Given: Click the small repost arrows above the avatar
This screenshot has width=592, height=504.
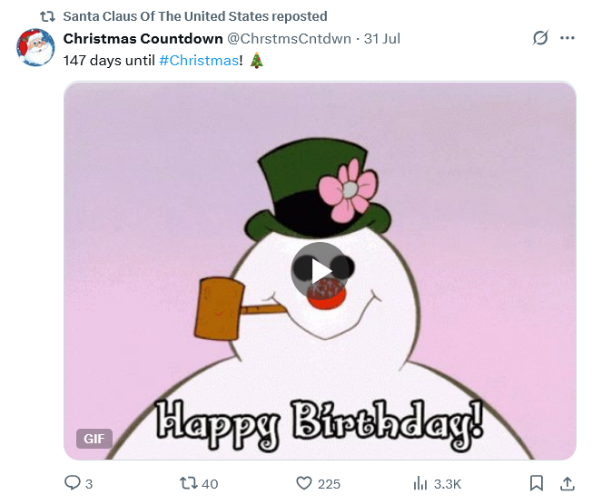Looking at the screenshot, I should pyautogui.click(x=47, y=16).
